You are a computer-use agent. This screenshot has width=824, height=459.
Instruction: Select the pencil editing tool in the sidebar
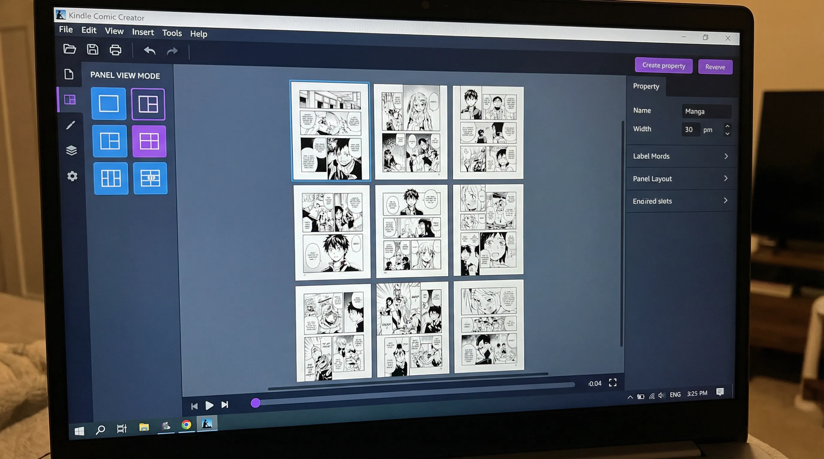(71, 125)
